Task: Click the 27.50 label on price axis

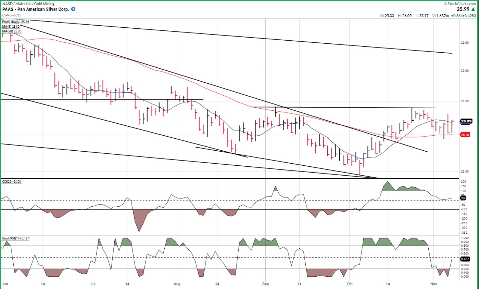Action: tap(465, 101)
